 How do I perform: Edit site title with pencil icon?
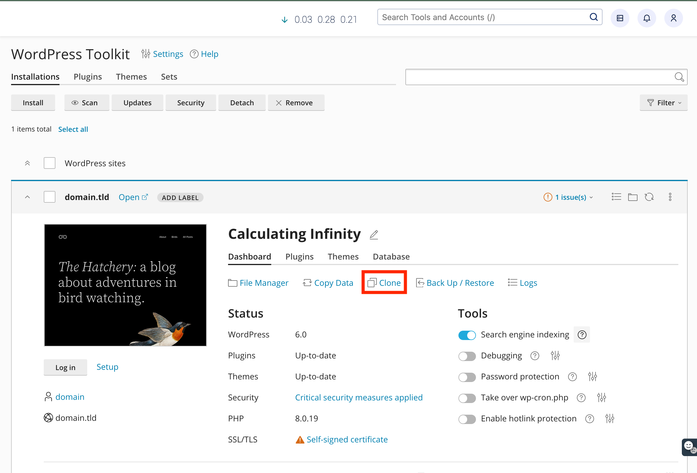click(x=374, y=234)
